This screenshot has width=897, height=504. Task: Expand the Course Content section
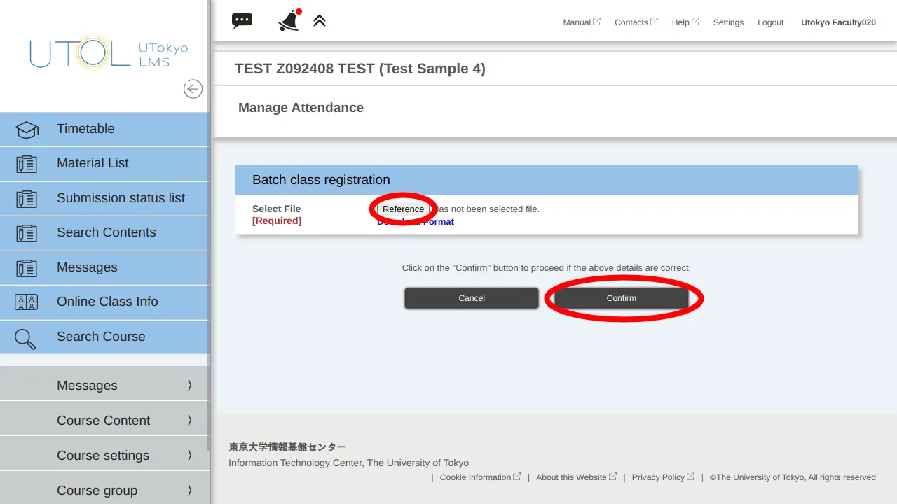[104, 420]
